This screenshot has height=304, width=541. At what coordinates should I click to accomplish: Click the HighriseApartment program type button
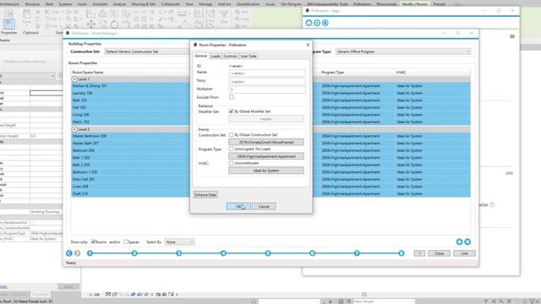[x=266, y=156]
